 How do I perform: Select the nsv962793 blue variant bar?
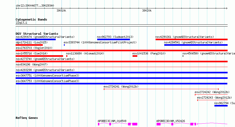point(114,39)
